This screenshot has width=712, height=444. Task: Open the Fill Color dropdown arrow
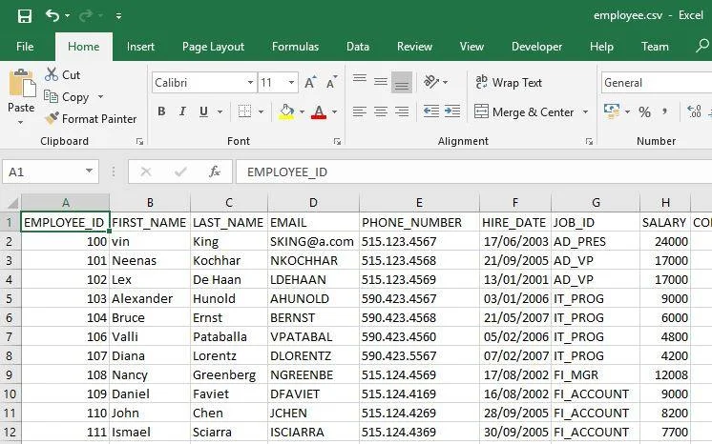click(x=302, y=111)
